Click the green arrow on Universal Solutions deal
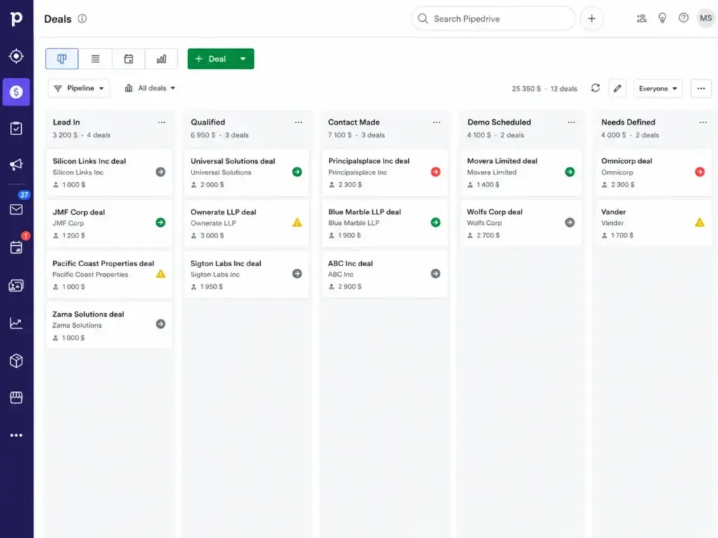This screenshot has width=718, height=538. (297, 172)
